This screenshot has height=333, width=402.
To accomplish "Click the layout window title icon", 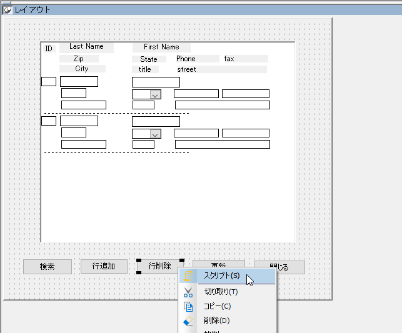I will 8,10.
